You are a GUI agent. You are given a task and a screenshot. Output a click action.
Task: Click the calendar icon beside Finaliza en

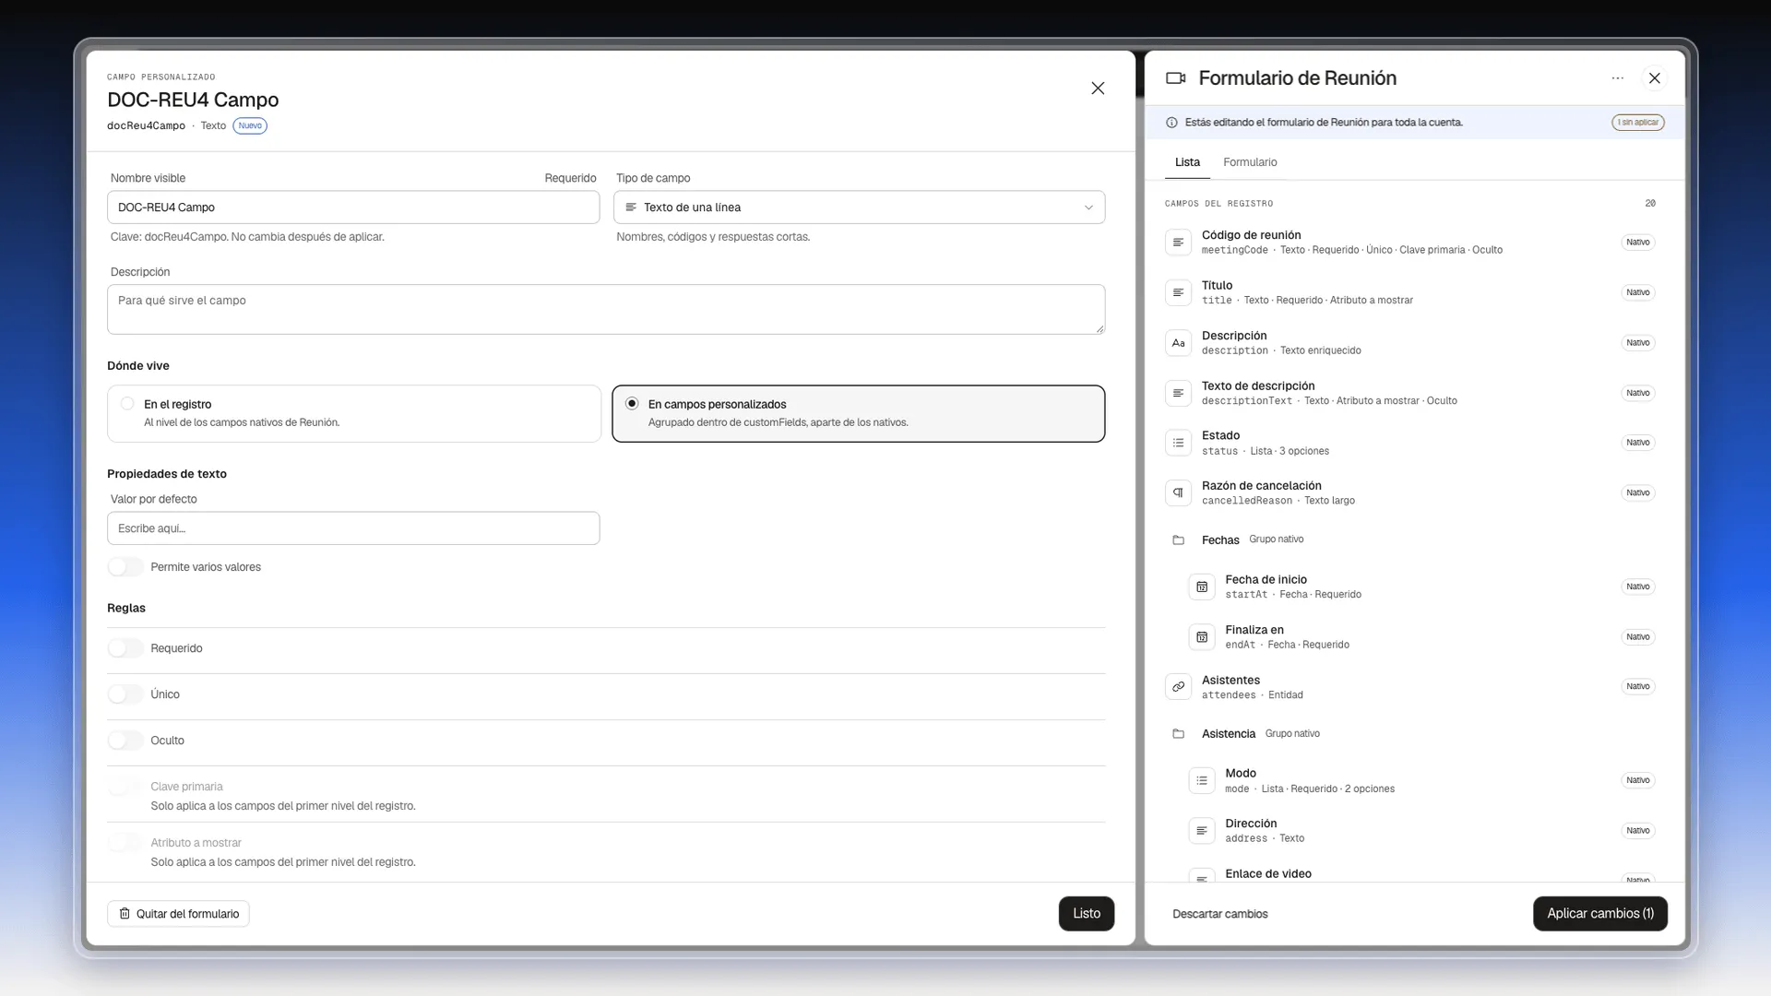[1202, 637]
